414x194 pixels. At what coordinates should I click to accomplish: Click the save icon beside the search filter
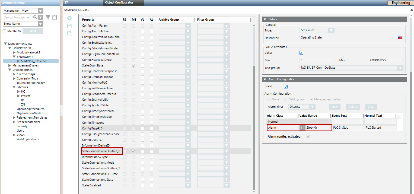55,17
